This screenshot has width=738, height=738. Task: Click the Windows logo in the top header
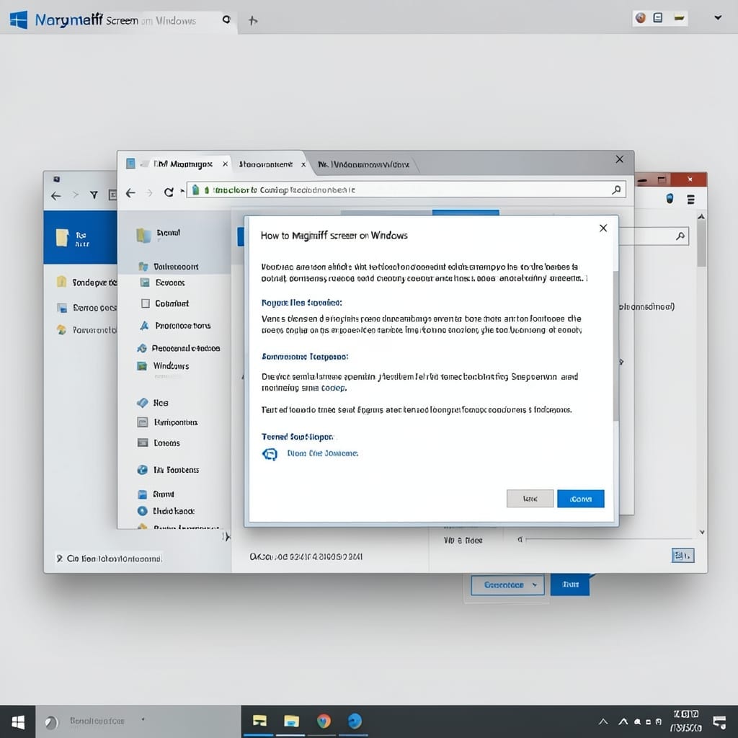[x=18, y=19]
